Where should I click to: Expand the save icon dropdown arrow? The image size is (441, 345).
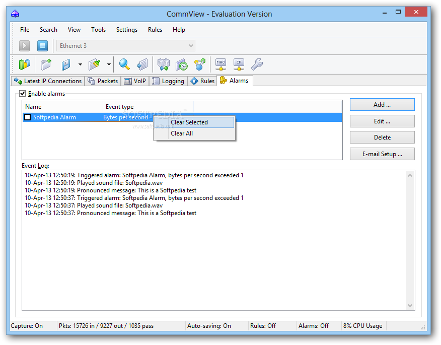(x=80, y=64)
